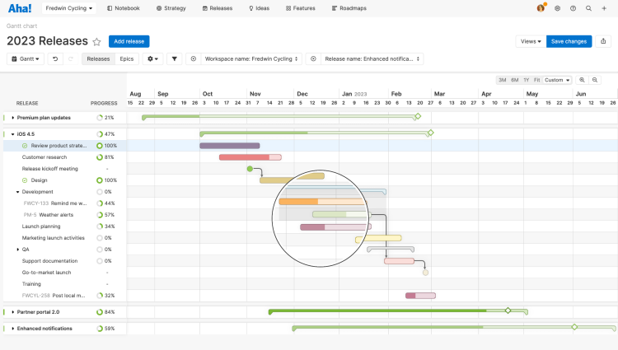
Task: Open the Customer research phase
Action: (x=44, y=157)
